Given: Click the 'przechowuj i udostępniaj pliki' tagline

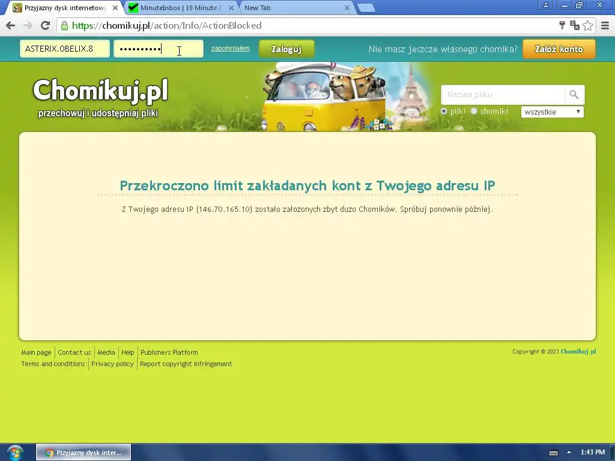Looking at the screenshot, I should [x=98, y=113].
